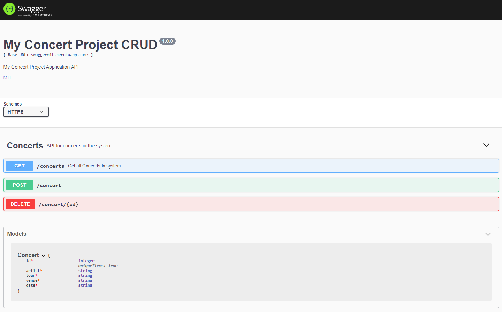The height and width of the screenshot is (312, 502).
Task: Click the /concerts endpoint path
Action: click(51, 166)
